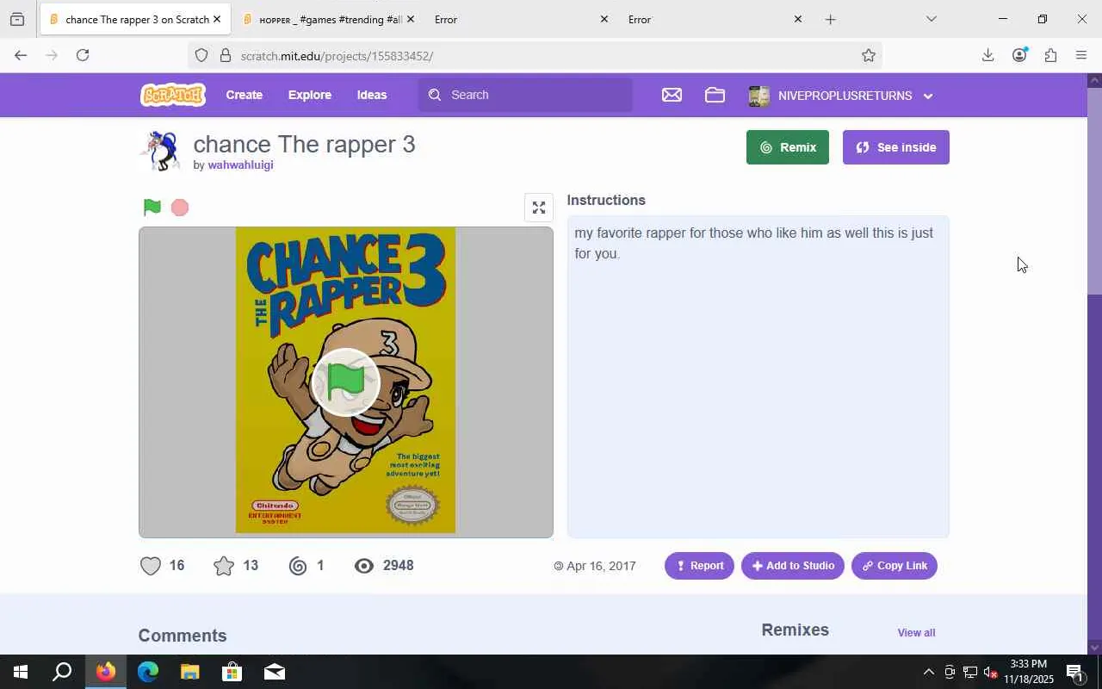This screenshot has height=689, width=1102.
Task: Click the remix swirl count icon
Action: pyautogui.click(x=298, y=566)
